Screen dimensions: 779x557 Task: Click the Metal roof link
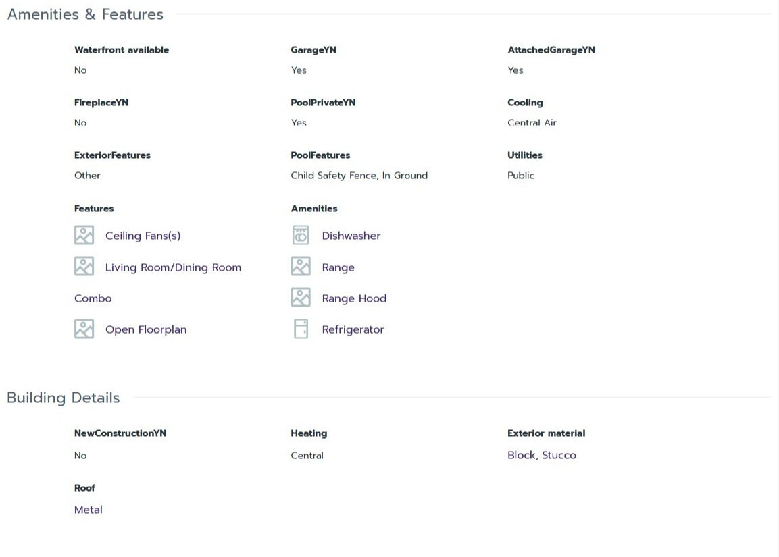click(88, 510)
